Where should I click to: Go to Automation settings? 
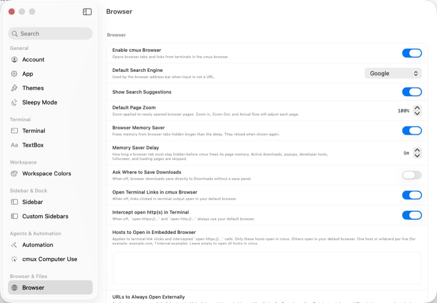51,245
